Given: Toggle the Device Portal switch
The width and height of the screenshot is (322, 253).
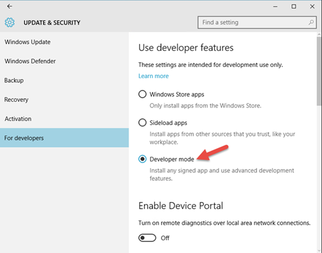Looking at the screenshot, I should pos(147,238).
